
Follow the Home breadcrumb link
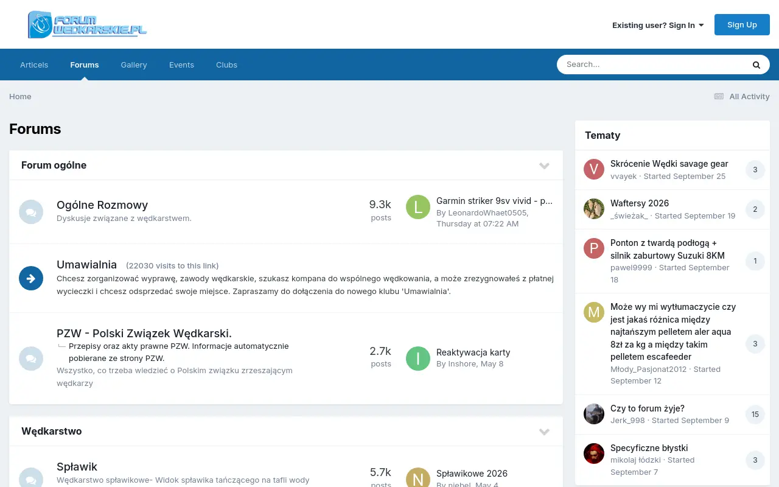pyautogui.click(x=20, y=96)
